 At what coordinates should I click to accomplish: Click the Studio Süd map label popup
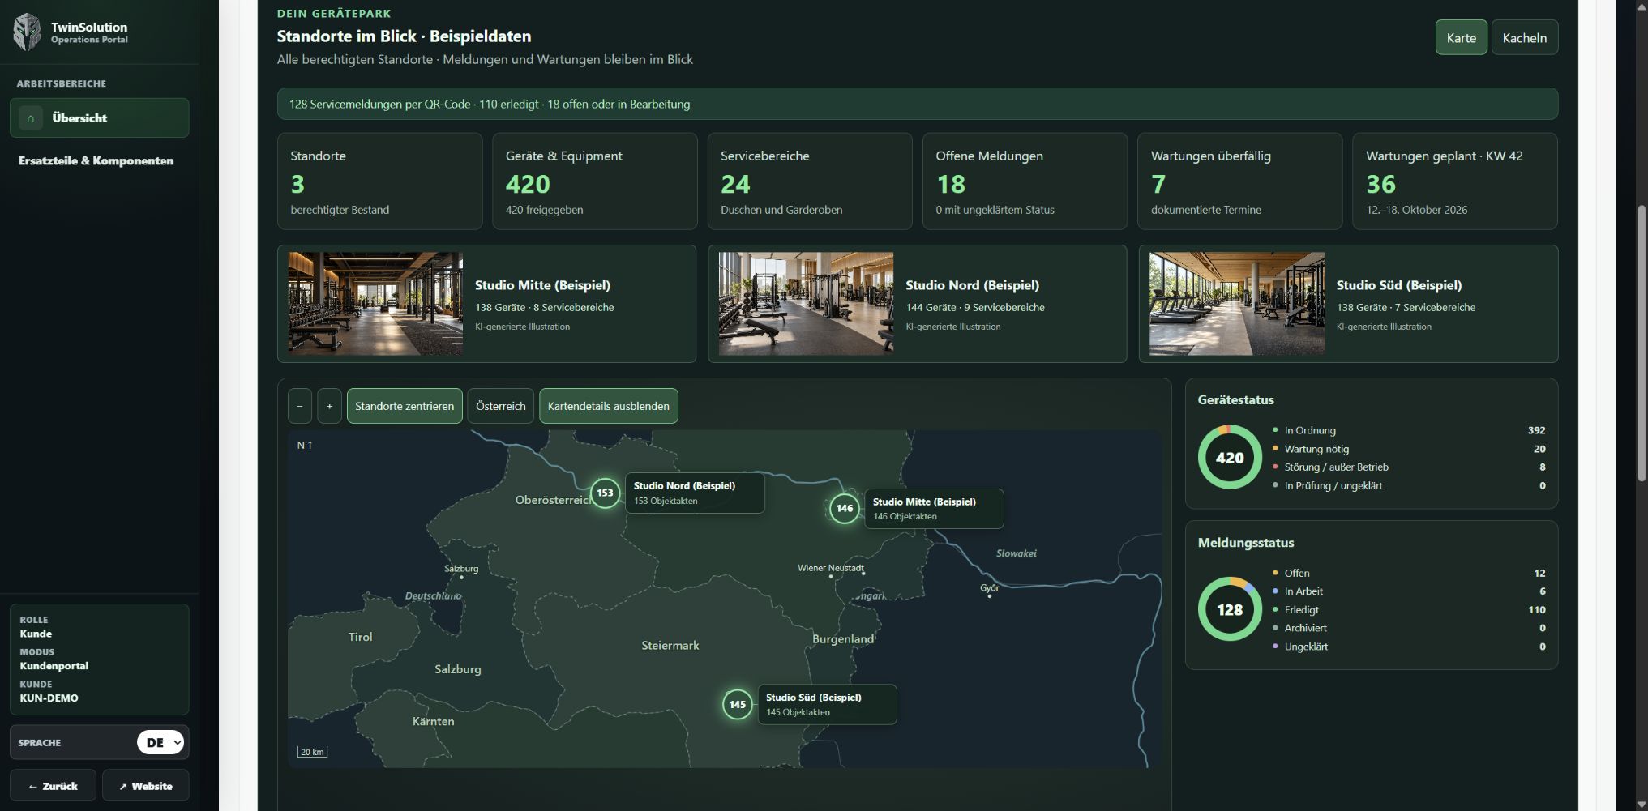click(x=827, y=704)
